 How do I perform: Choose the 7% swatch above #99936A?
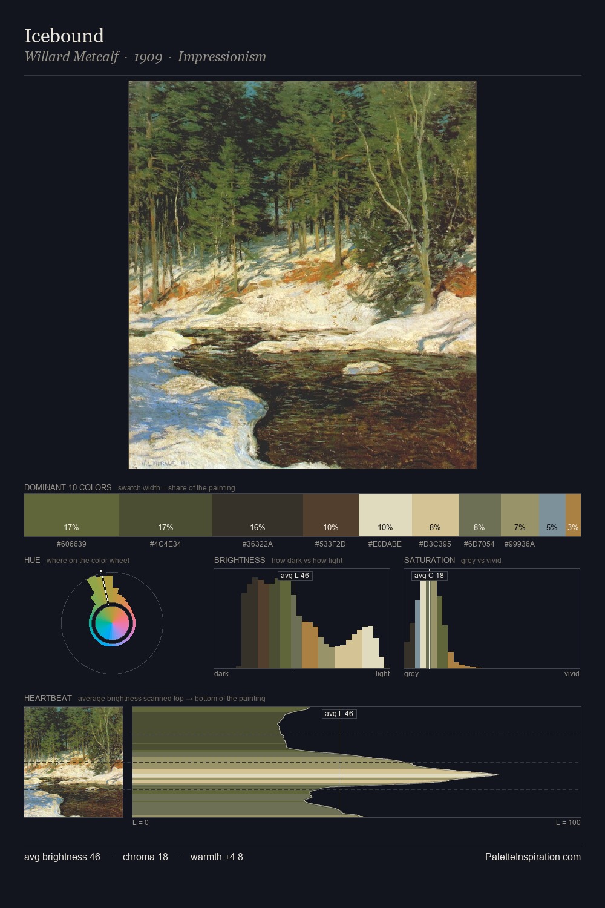click(x=520, y=515)
